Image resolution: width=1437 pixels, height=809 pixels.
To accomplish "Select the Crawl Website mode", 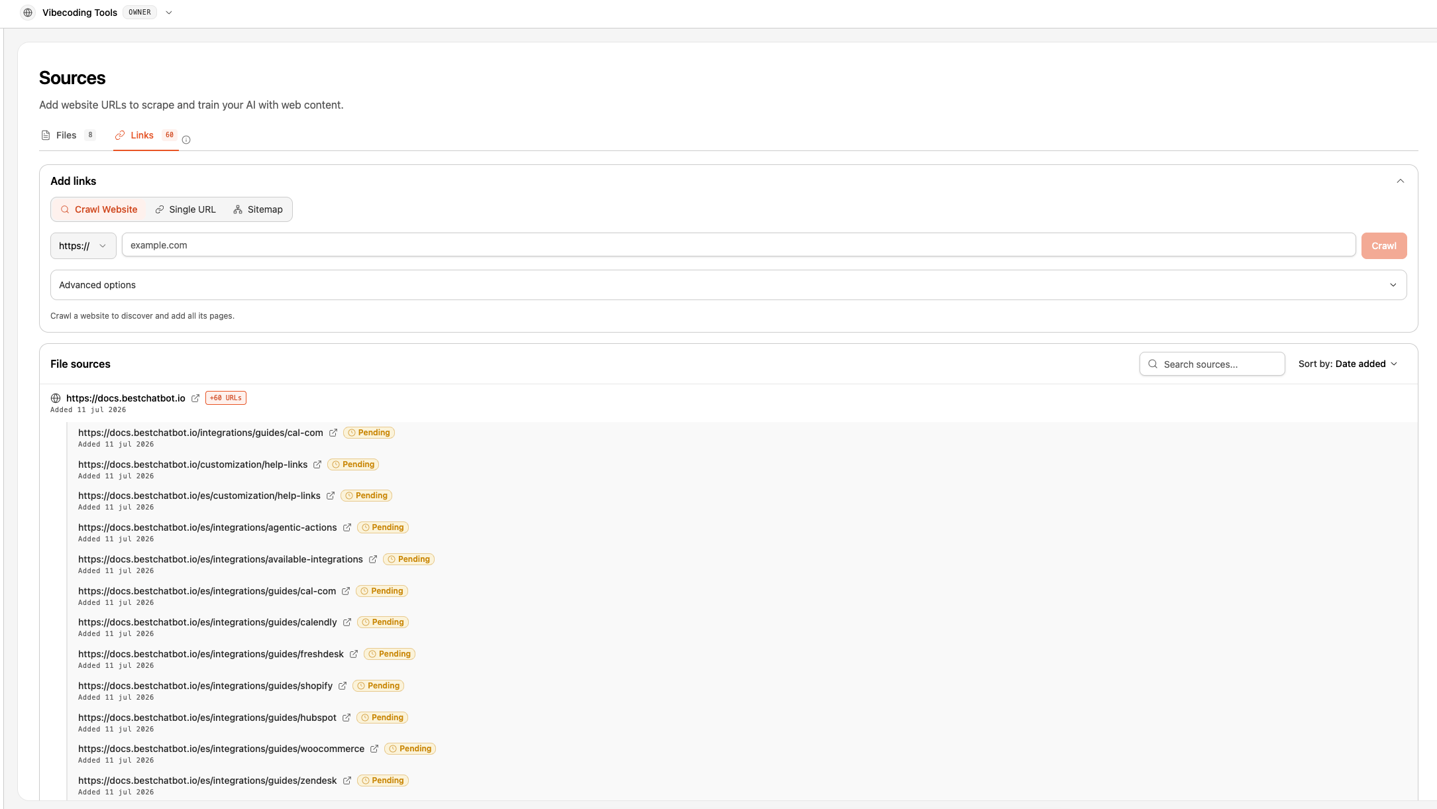I will click(x=99, y=209).
